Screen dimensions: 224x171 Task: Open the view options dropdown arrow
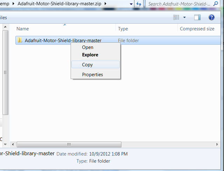point(184,17)
